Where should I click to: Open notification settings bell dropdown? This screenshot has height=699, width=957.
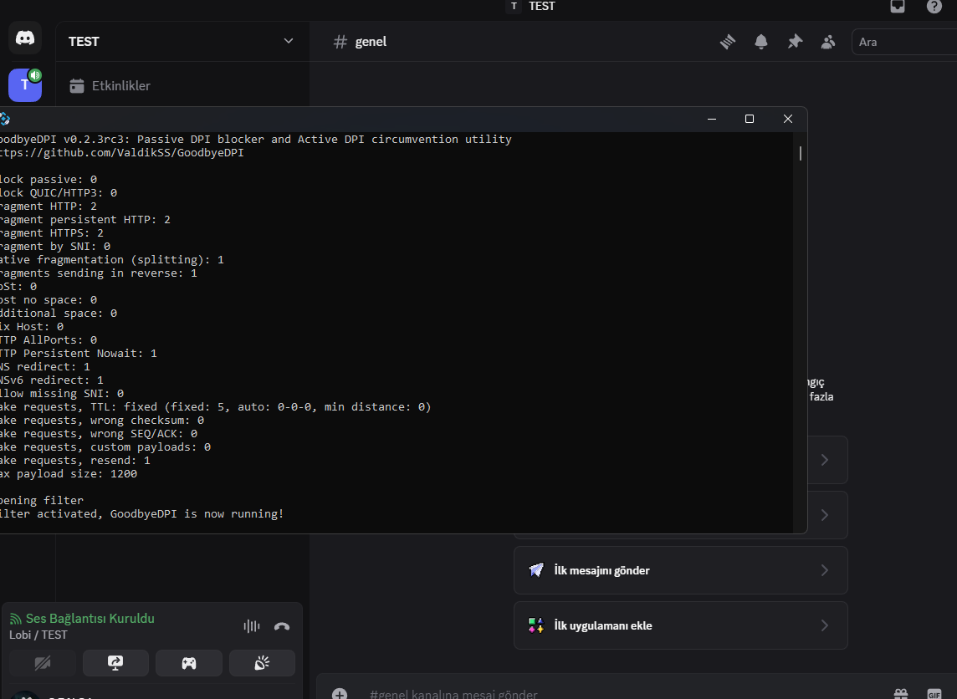761,42
